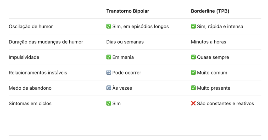This screenshot has width=268, height=140.
Task: Click check emoji next to 'Quase sempre'
Action: 193,57
